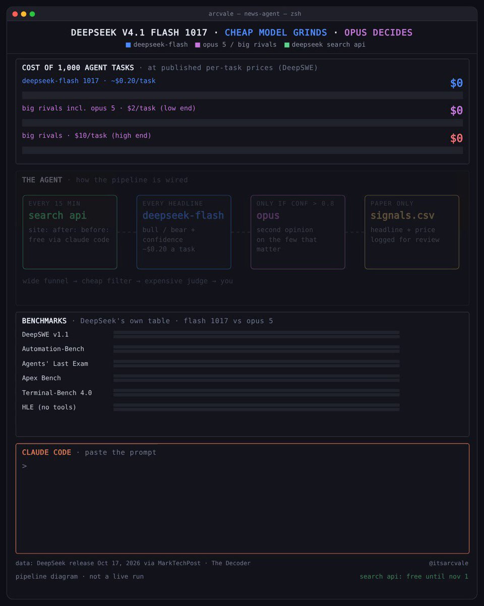Screen dimensions: 484x606
Task: Select the 'DeepSWE v1.1' benchmark row label
Action: 45,334
